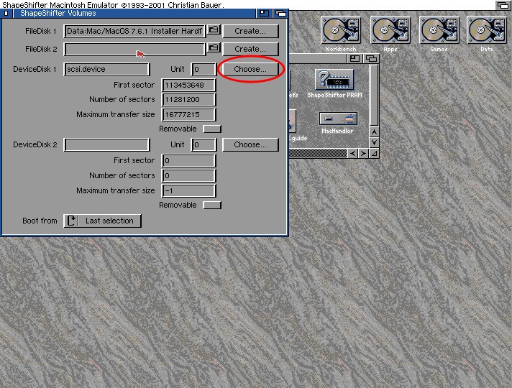Click the screen depth gadget on the screen title bar
This screenshot has height=388, width=512.
click(x=503, y=5)
